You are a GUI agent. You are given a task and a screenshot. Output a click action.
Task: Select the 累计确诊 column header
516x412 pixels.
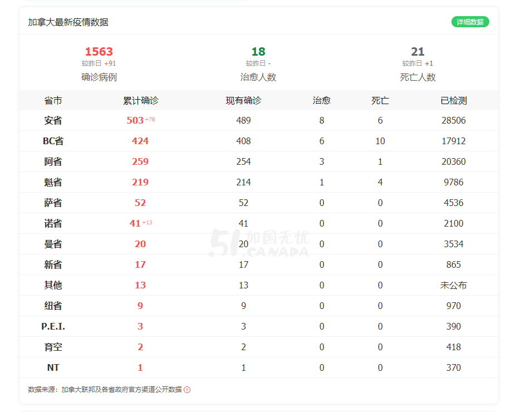click(x=140, y=100)
